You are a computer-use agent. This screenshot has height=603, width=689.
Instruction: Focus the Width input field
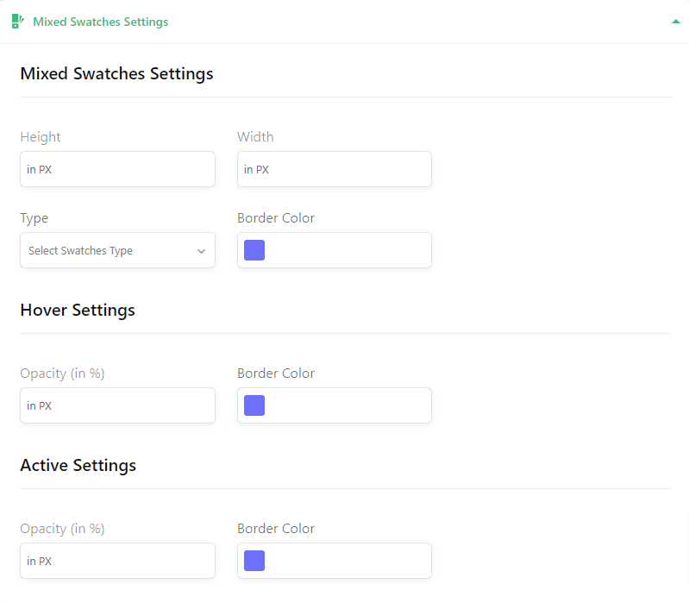point(335,169)
